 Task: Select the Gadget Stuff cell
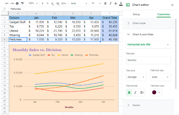pyautogui.click(x=18, y=22)
